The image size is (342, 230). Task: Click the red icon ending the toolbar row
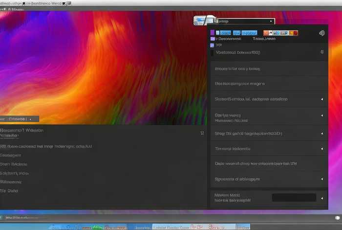pos(295,33)
